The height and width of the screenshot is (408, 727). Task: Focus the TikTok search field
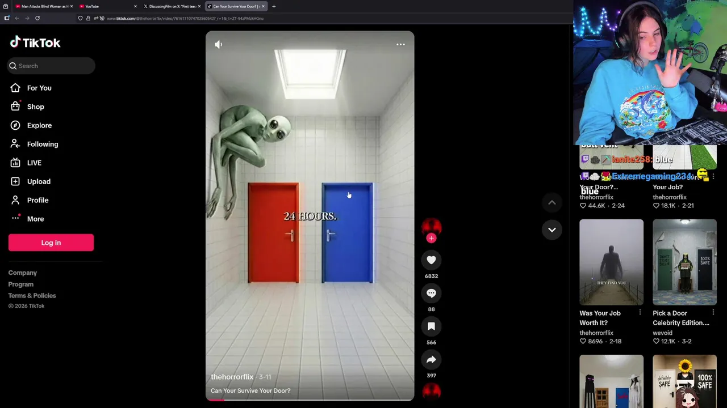coord(51,66)
